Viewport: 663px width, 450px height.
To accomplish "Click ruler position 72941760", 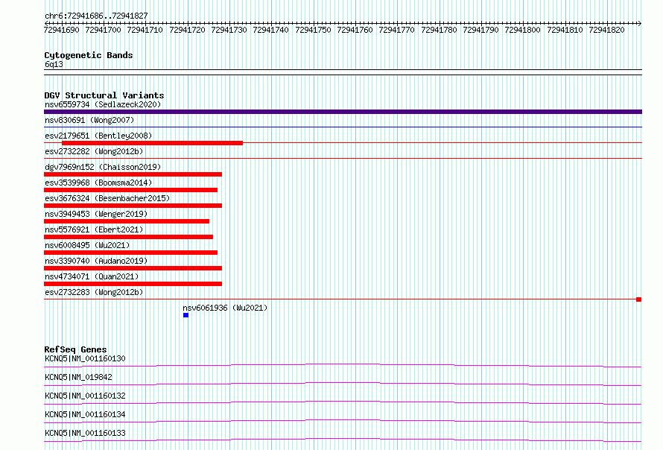I will coord(355,30).
